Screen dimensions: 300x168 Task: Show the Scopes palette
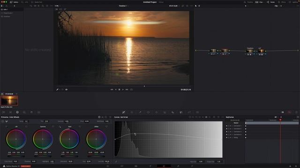[289, 112]
